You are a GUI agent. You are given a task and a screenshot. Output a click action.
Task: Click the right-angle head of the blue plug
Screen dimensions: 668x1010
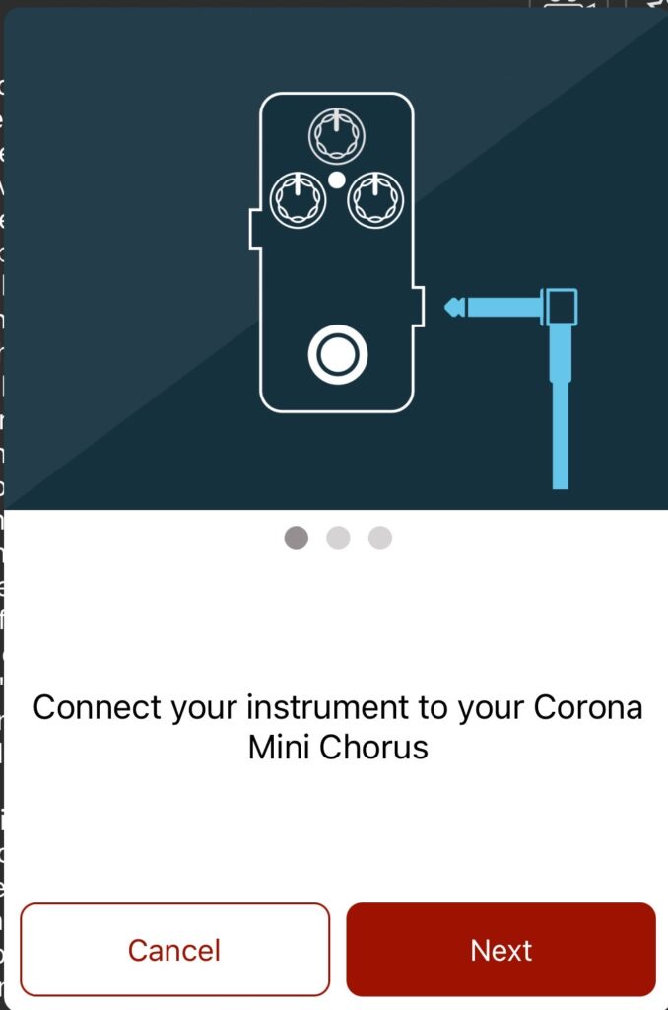click(x=562, y=307)
